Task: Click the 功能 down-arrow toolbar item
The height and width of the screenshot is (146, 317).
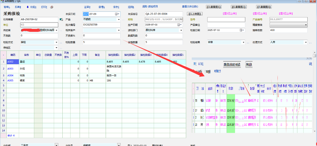Action: (x=31, y=7)
